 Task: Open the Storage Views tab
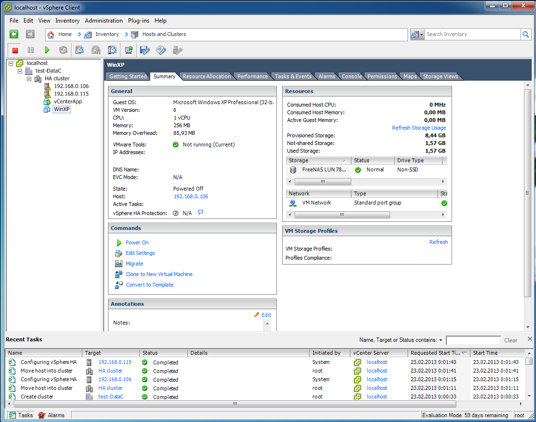tap(441, 76)
